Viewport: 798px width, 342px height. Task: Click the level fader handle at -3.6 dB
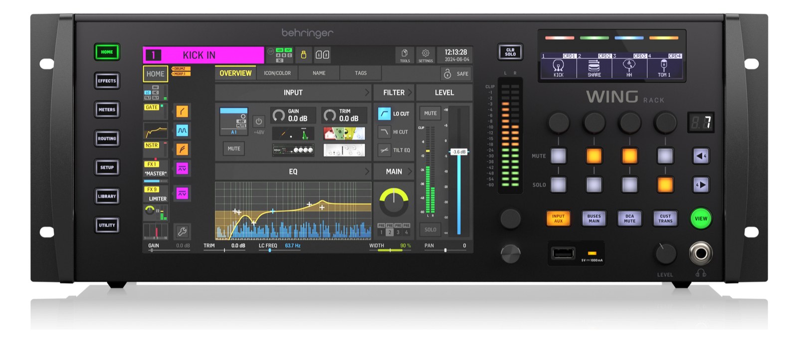459,152
